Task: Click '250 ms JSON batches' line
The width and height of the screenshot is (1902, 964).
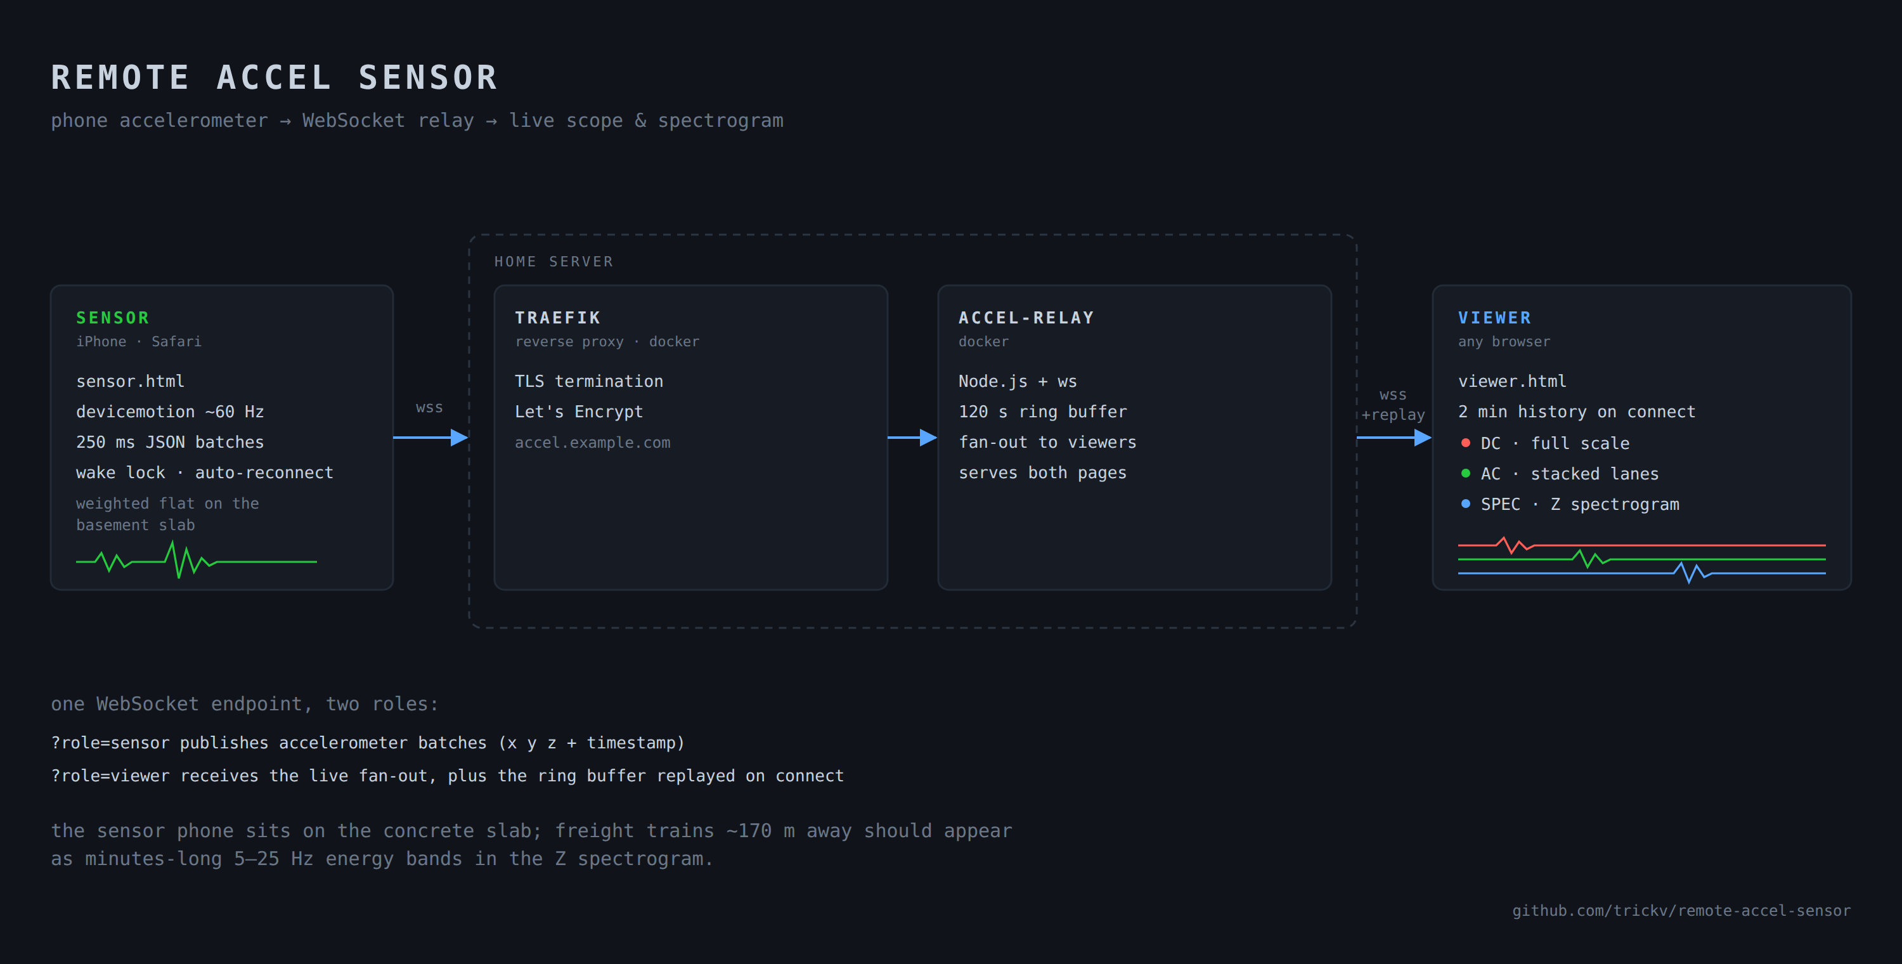Action: [170, 442]
